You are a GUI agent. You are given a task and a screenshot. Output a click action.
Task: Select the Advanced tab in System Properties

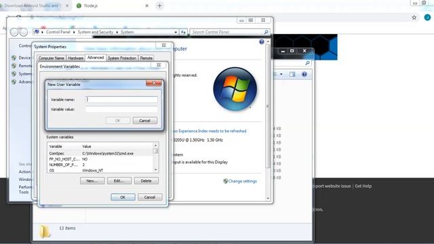pos(96,58)
